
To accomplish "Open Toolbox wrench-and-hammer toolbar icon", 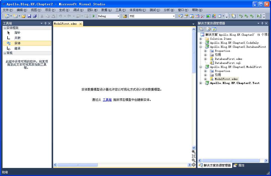I will 202,16.
